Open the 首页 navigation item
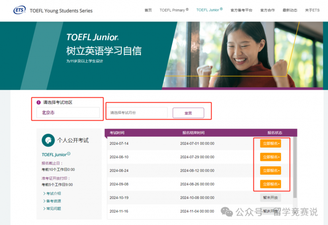Image resolution: width=328 pixels, height=225 pixels. click(148, 10)
